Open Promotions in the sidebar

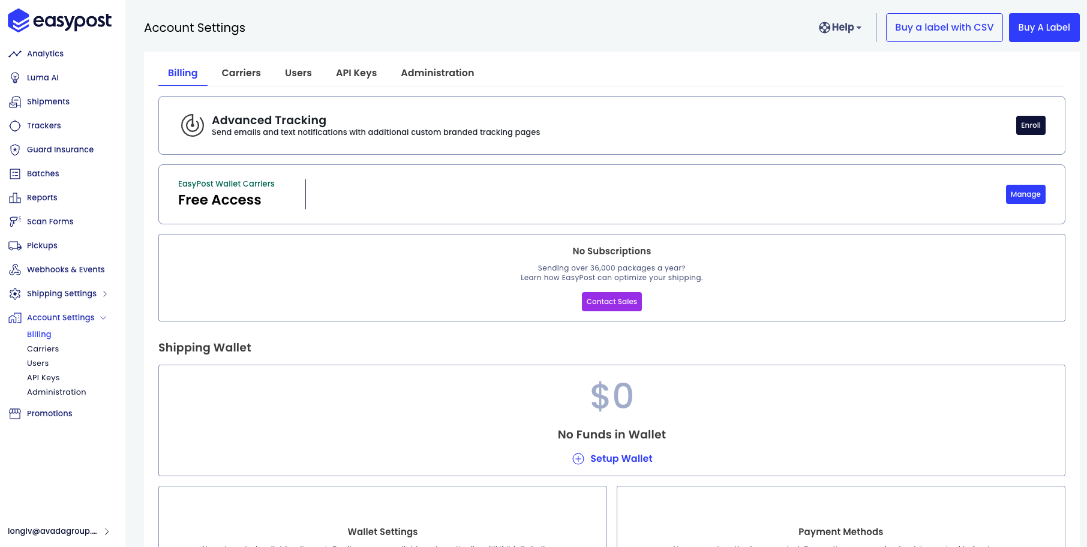50,414
